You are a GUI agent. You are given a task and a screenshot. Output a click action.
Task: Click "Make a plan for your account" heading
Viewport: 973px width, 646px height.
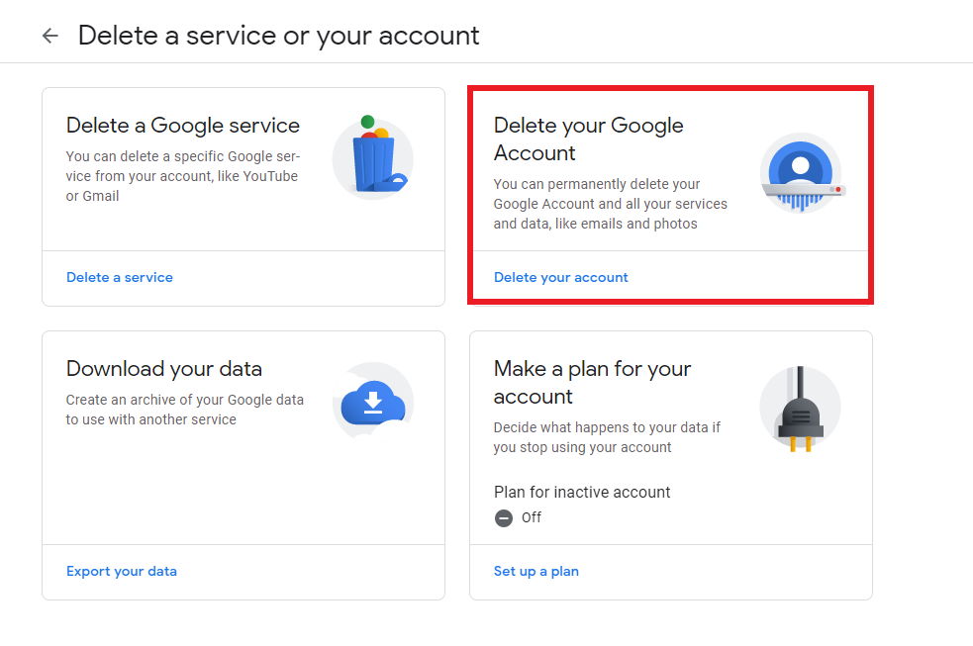pos(592,383)
